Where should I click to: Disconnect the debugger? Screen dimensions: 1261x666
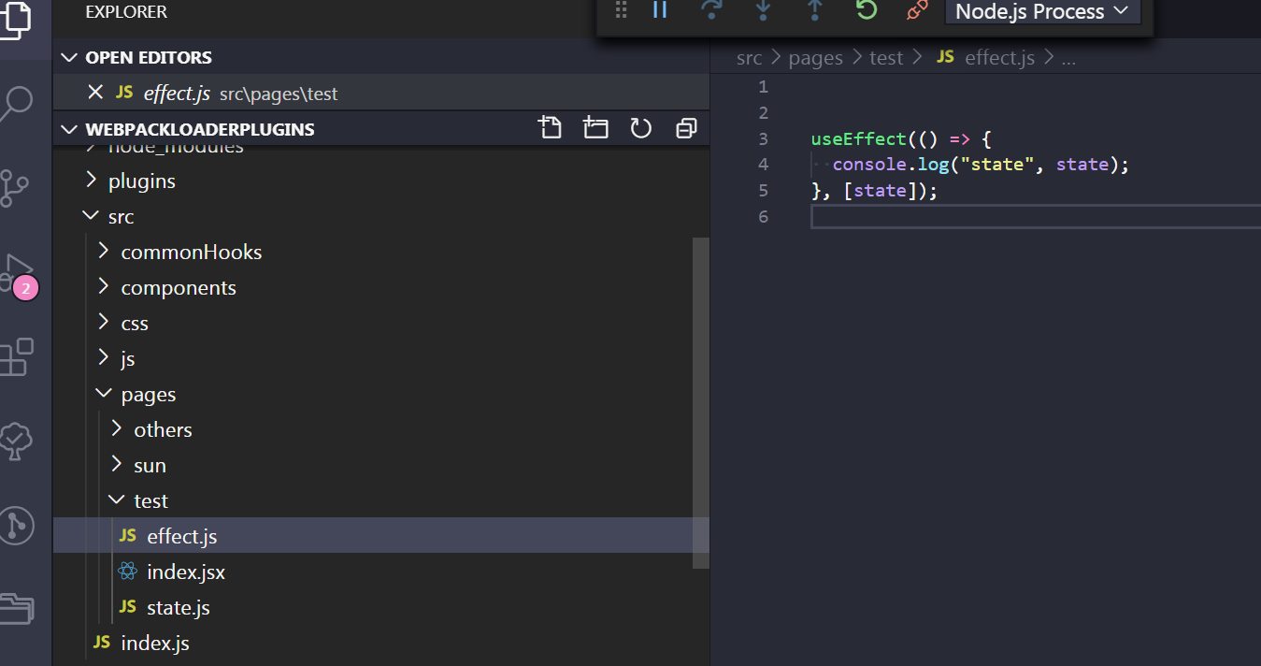pos(917,11)
